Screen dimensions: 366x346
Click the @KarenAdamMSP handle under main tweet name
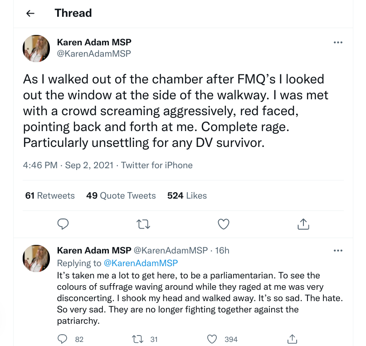tap(94, 54)
